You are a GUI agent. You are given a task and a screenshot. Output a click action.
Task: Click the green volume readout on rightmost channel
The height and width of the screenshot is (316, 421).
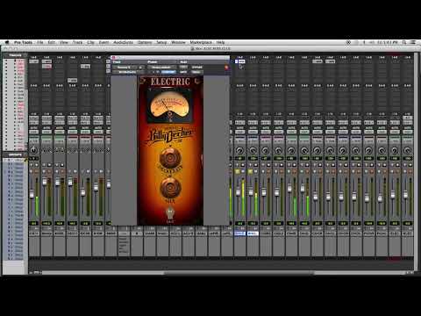click(407, 223)
